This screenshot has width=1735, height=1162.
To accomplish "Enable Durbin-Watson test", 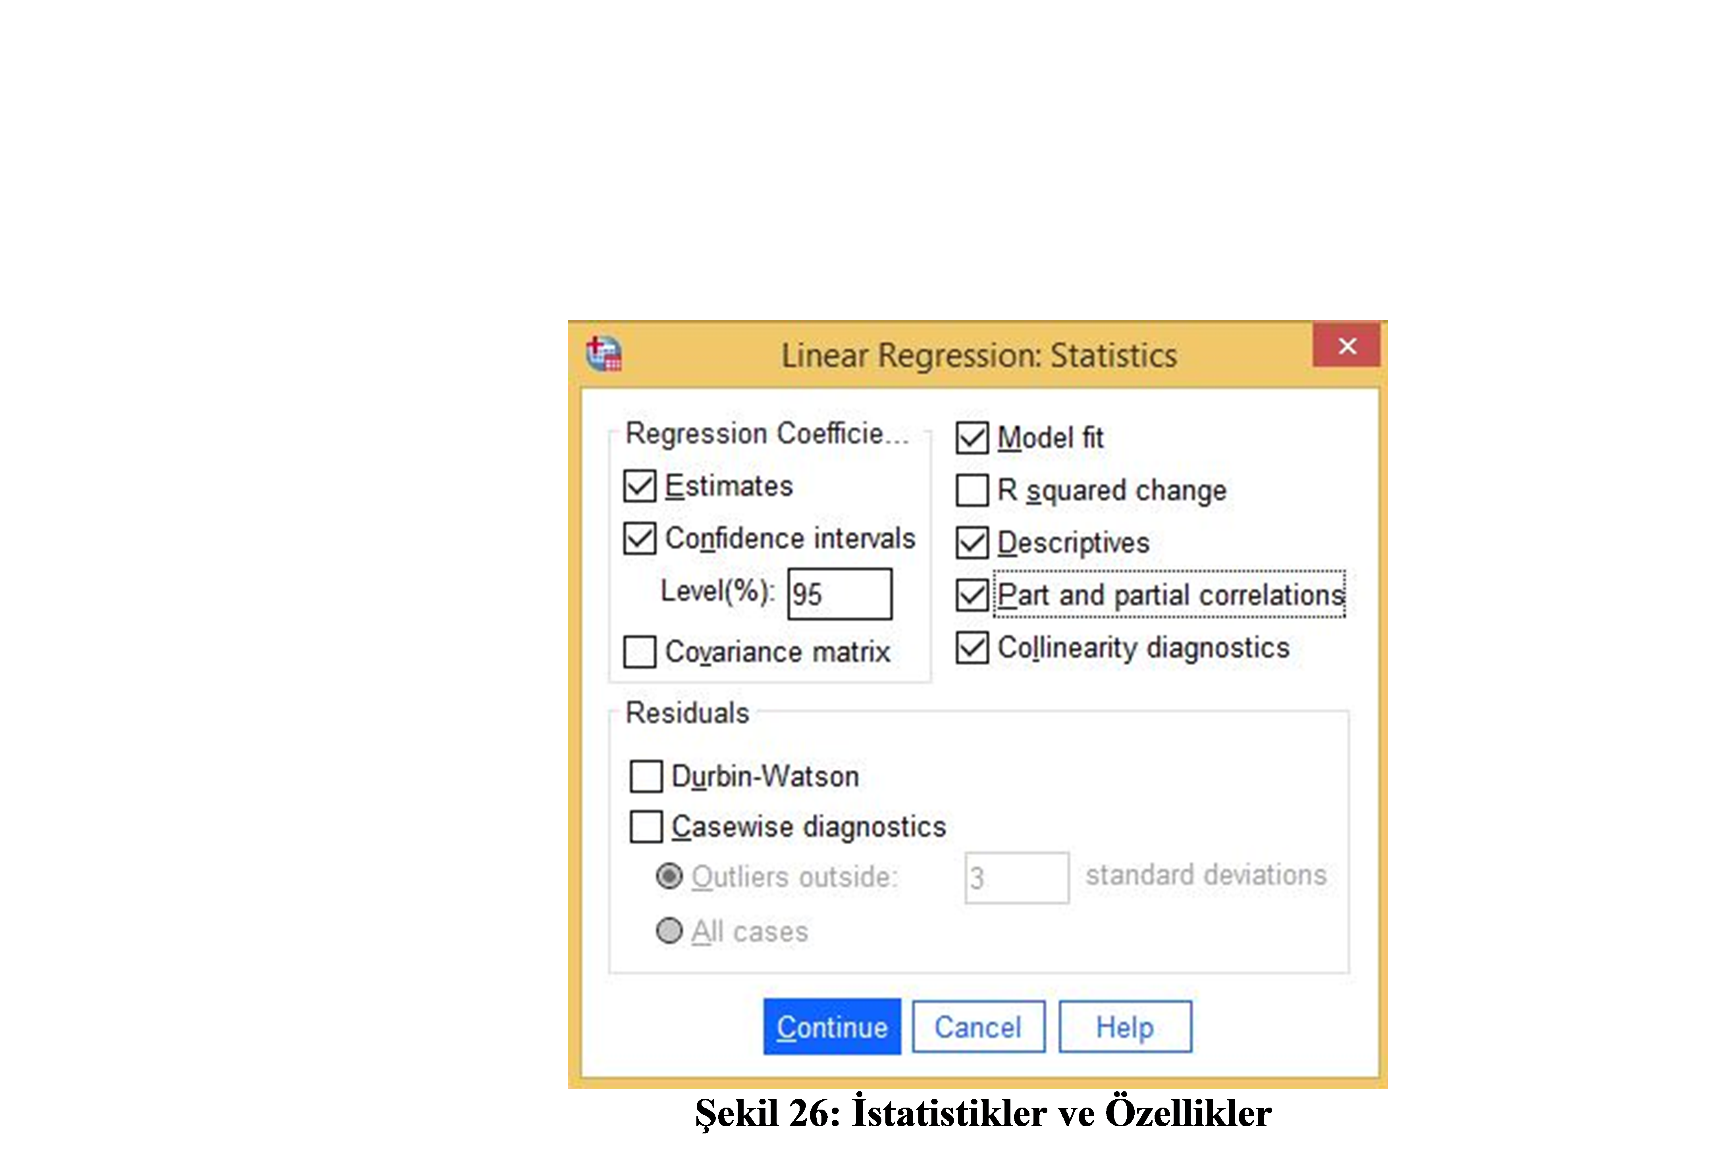I will coord(646,776).
